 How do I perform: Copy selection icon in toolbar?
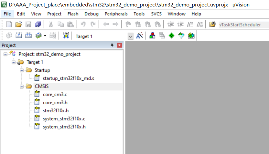click(60, 24)
